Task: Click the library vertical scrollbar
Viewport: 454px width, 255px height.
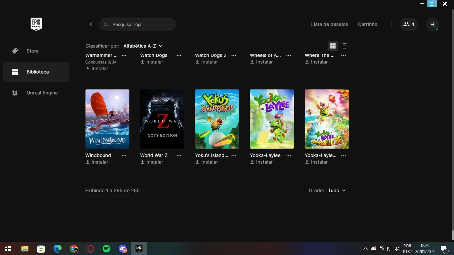Action: [453, 235]
